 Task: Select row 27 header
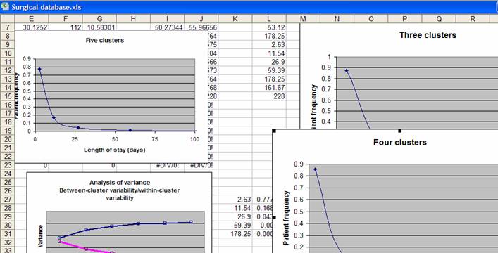[7, 199]
